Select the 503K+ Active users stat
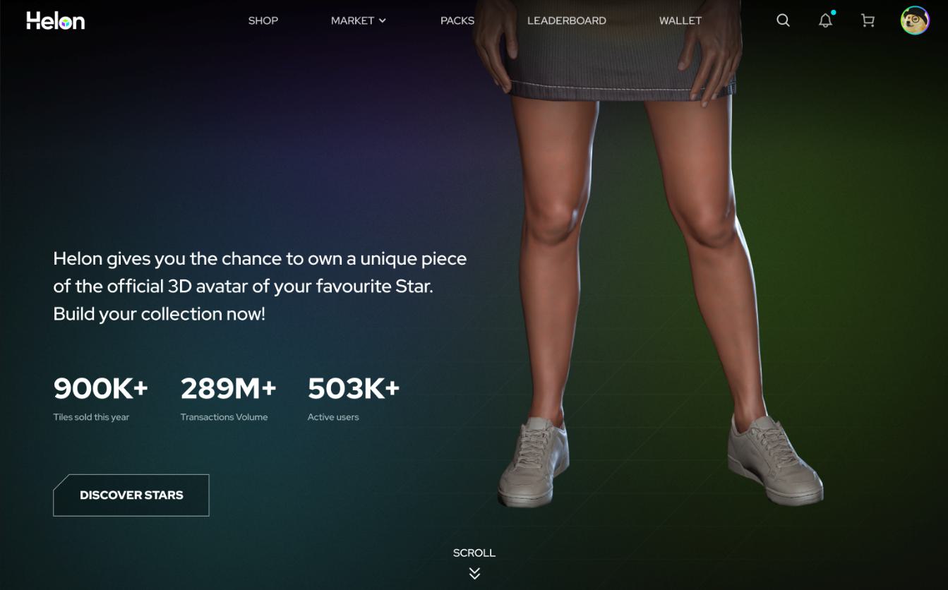Screen dimensions: 948x590 (x=354, y=398)
